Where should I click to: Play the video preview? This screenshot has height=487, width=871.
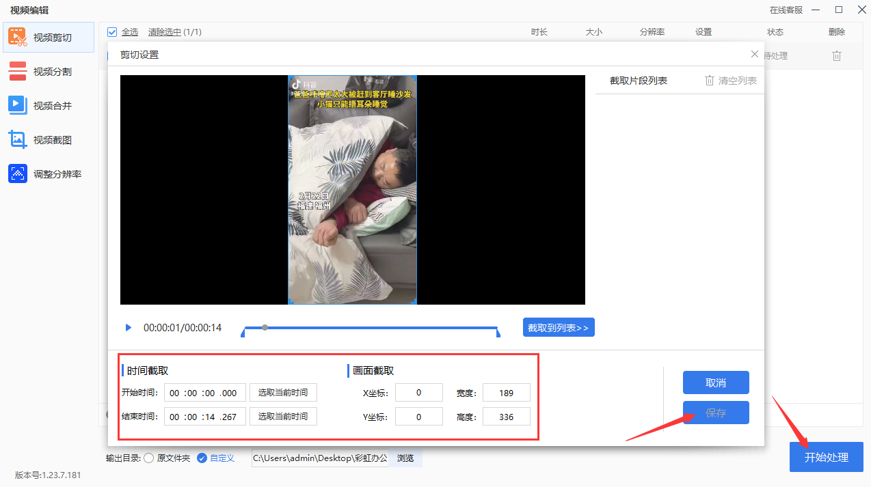128,328
